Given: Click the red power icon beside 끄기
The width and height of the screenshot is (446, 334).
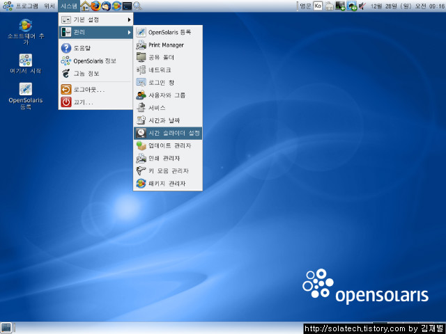Looking at the screenshot, I should [x=66, y=102].
